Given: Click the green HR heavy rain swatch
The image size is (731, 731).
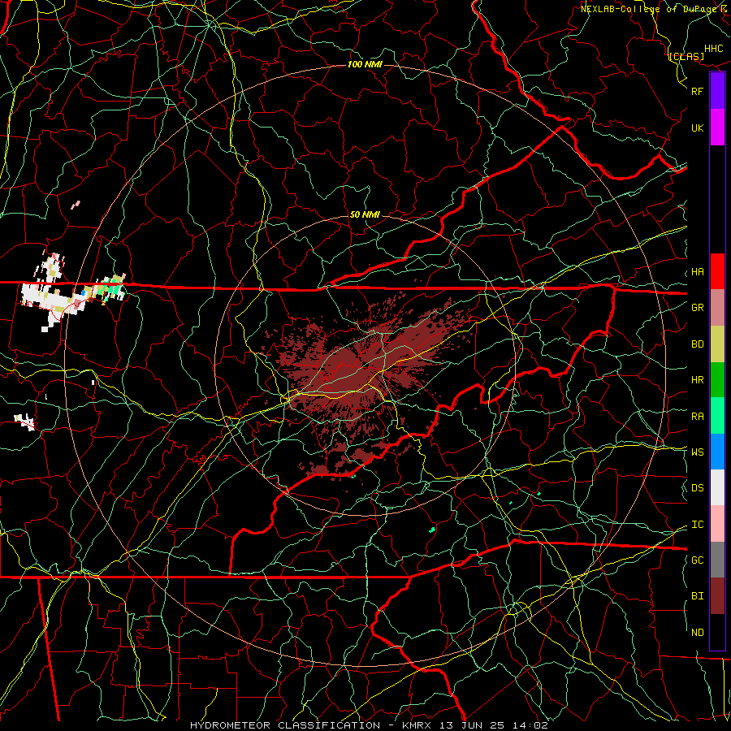Looking at the screenshot, I should click(x=717, y=380).
